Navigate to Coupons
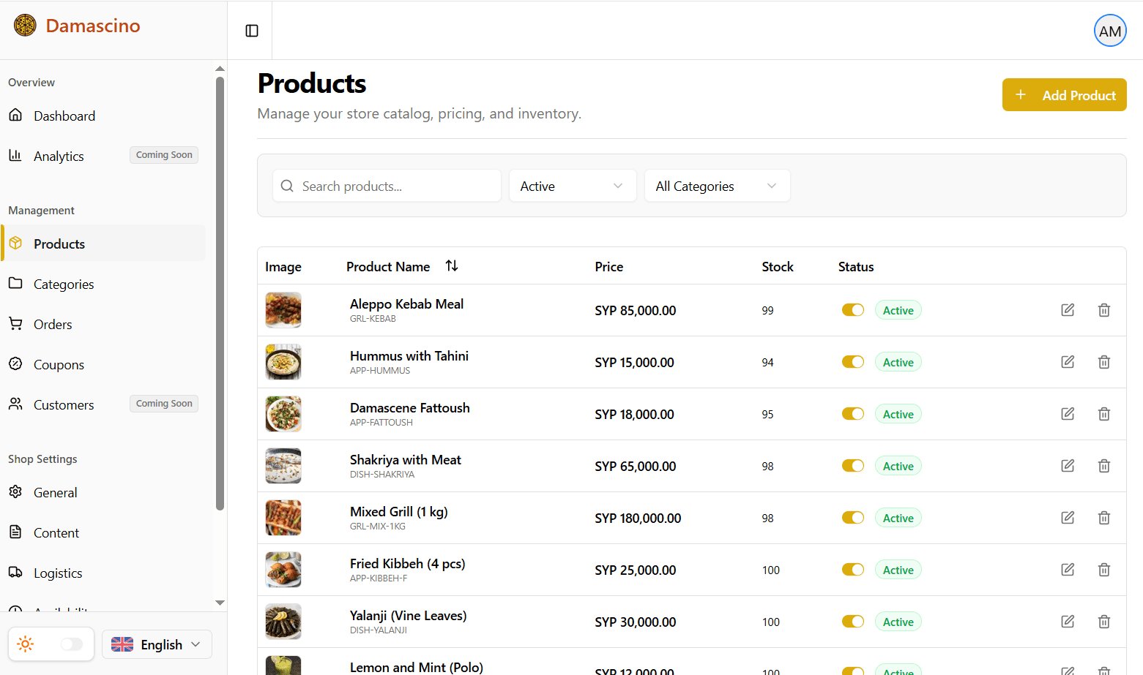 tap(103, 364)
